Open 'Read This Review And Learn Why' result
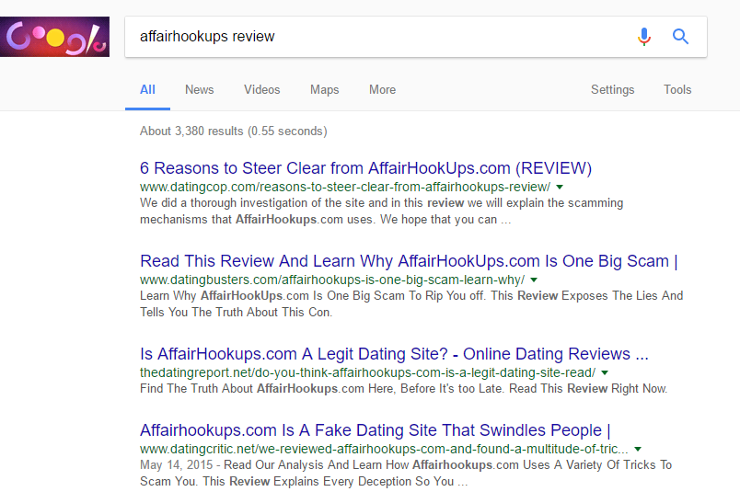This screenshot has width=740, height=503. (x=409, y=261)
